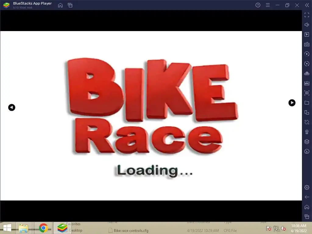The height and width of the screenshot is (234, 312).
Task: Open the hamburger menu in the title bar
Action: coord(268,5)
